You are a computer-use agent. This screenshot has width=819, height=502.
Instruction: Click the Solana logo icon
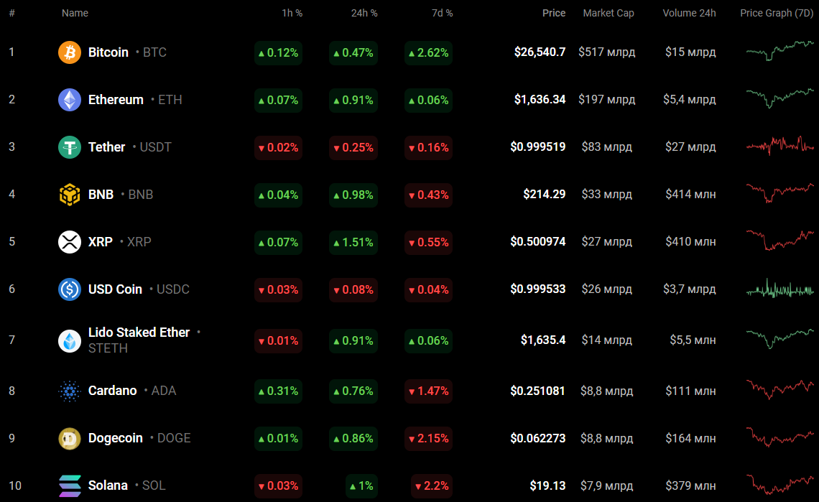[70, 485]
